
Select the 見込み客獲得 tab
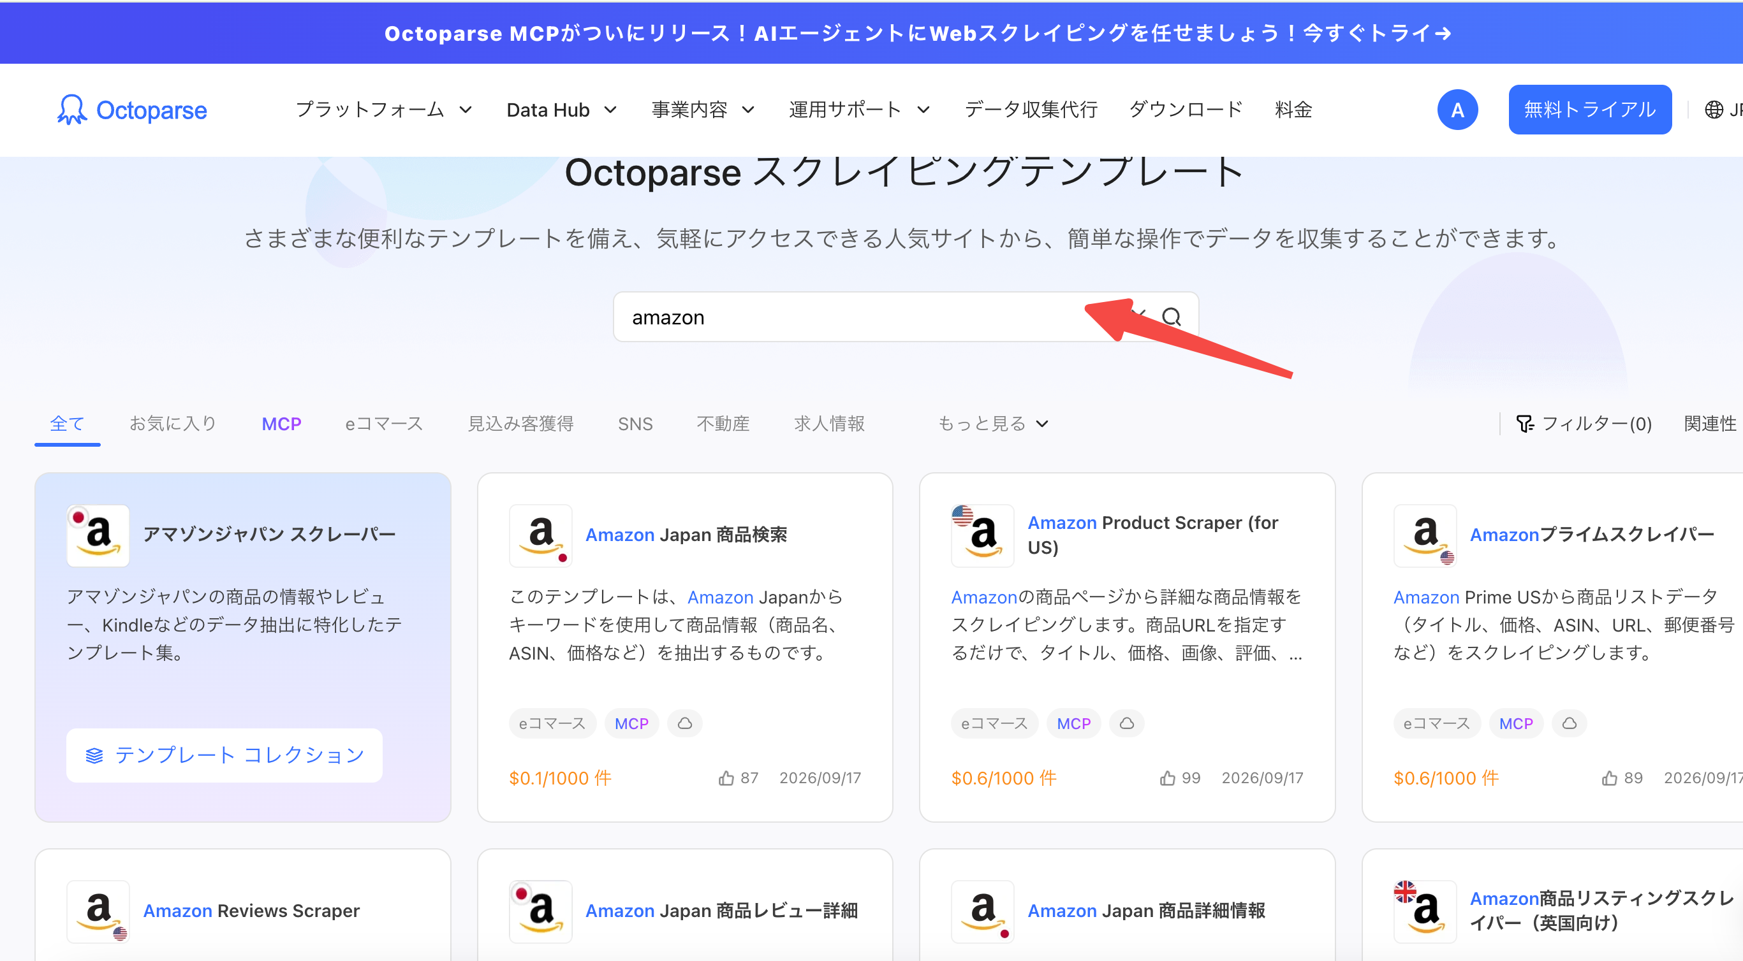[x=520, y=424]
